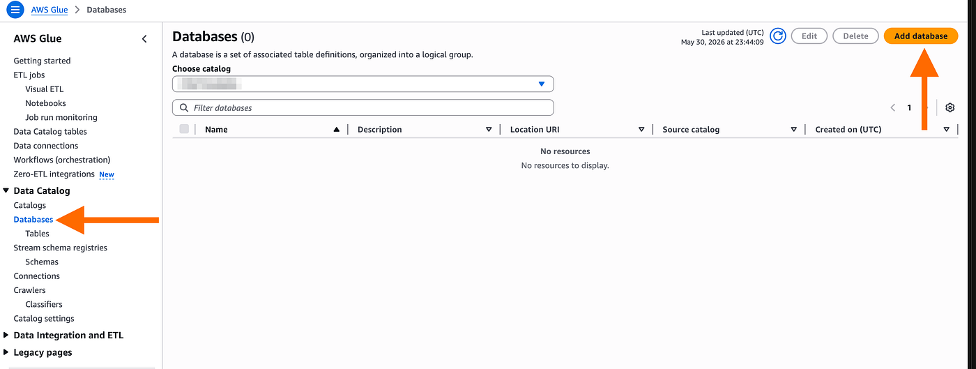The height and width of the screenshot is (369, 976).
Task: Sort by Name ascending triangle
Action: tap(337, 130)
